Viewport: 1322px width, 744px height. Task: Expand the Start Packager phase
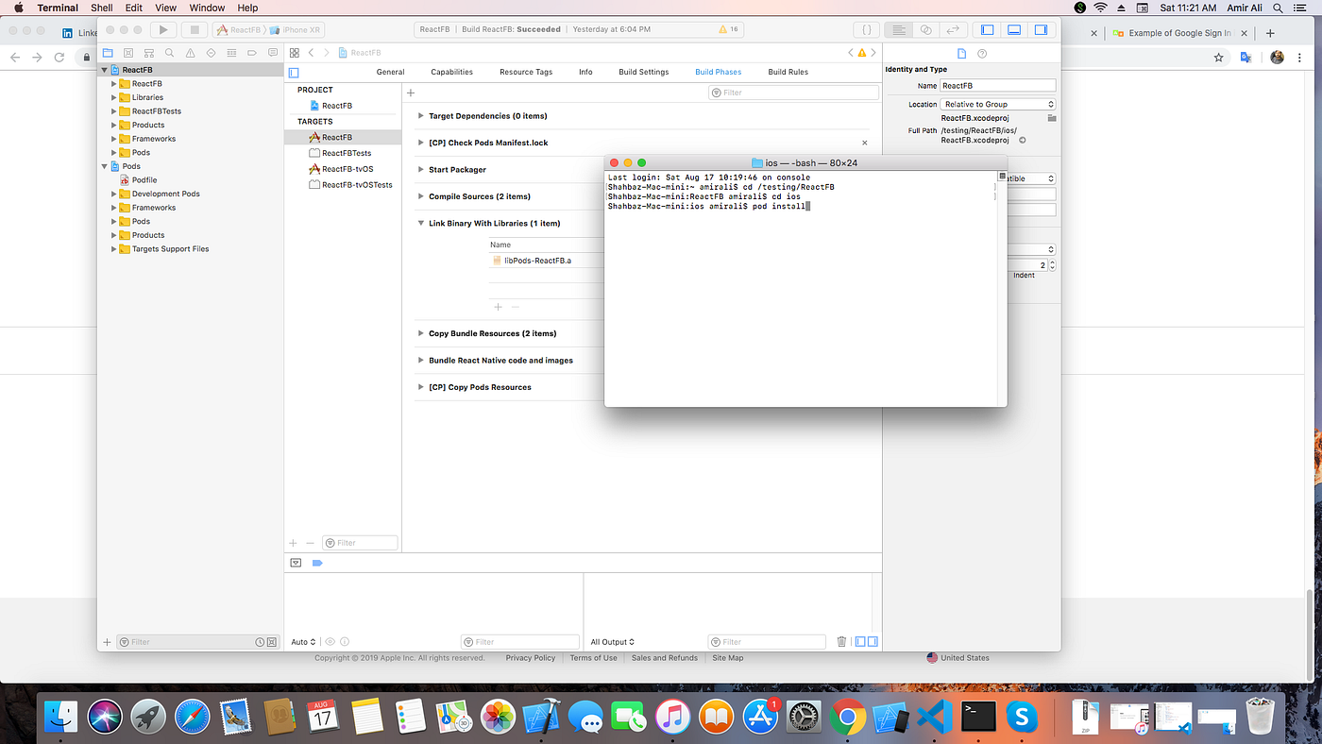click(x=421, y=170)
